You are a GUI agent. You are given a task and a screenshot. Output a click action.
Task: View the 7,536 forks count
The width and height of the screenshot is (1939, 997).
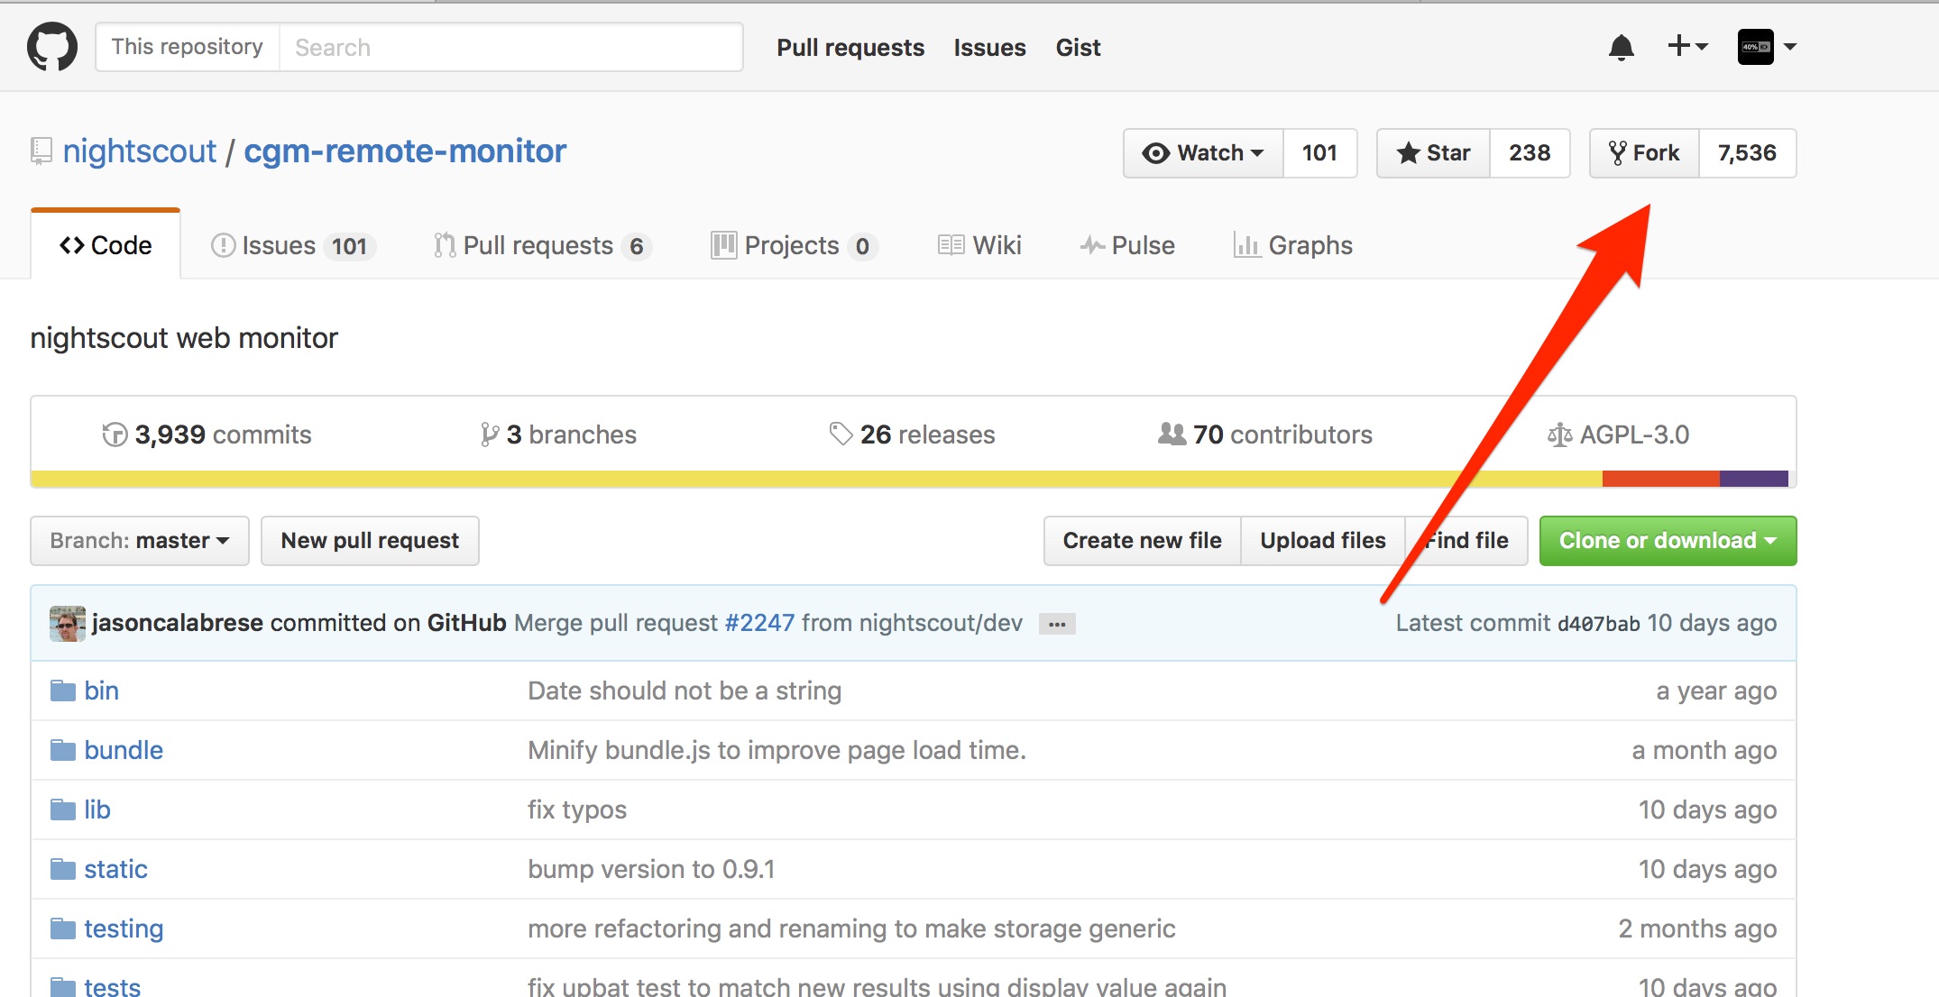(x=1747, y=153)
